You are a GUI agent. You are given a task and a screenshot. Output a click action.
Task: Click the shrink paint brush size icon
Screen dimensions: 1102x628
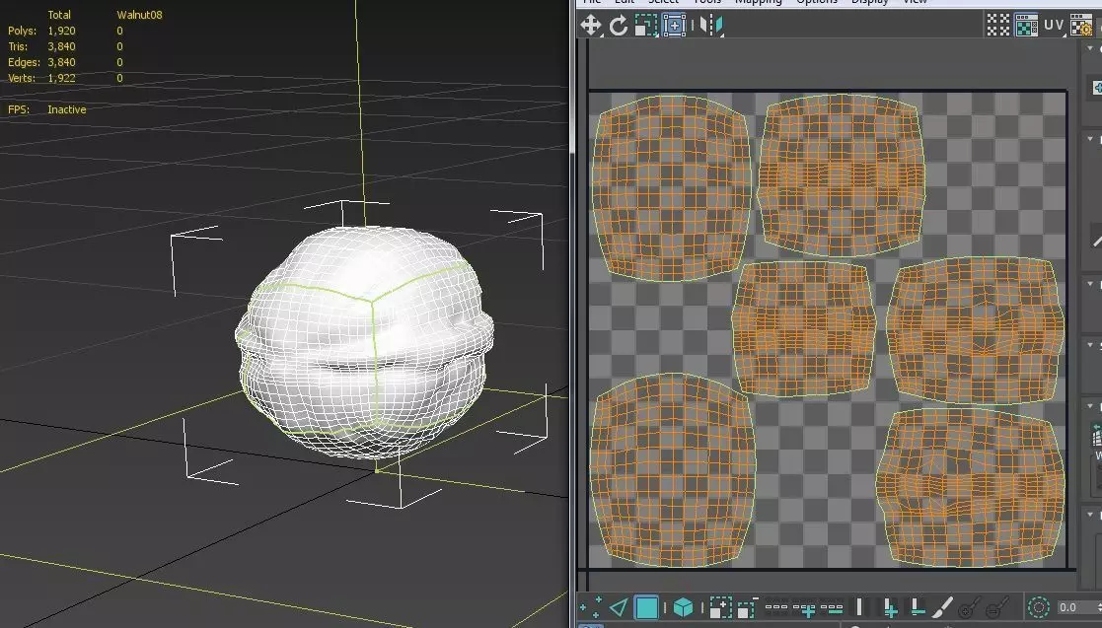(996, 607)
